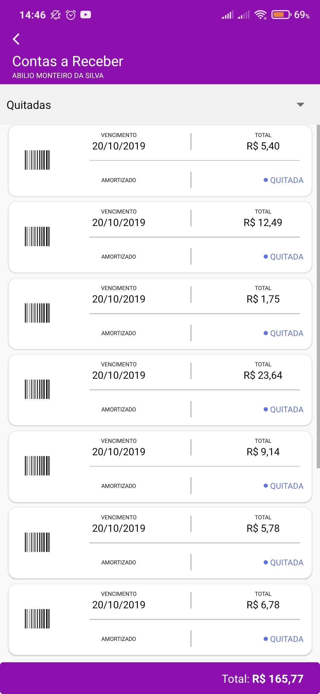Image resolution: width=320 pixels, height=694 pixels.
Task: Expand filter using the dropdown arrow
Action: [x=300, y=105]
